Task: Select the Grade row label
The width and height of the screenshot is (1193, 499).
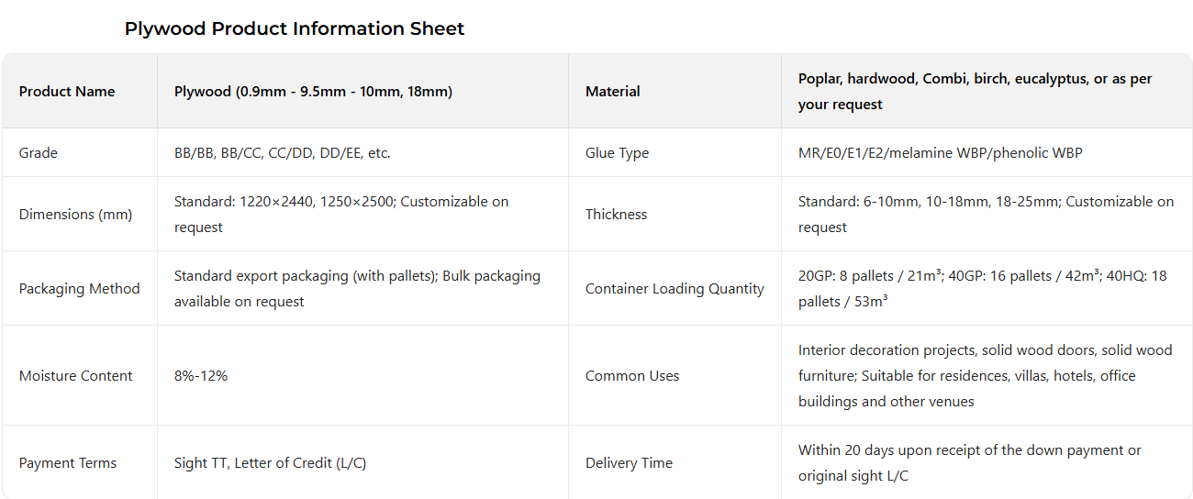Action: click(39, 153)
